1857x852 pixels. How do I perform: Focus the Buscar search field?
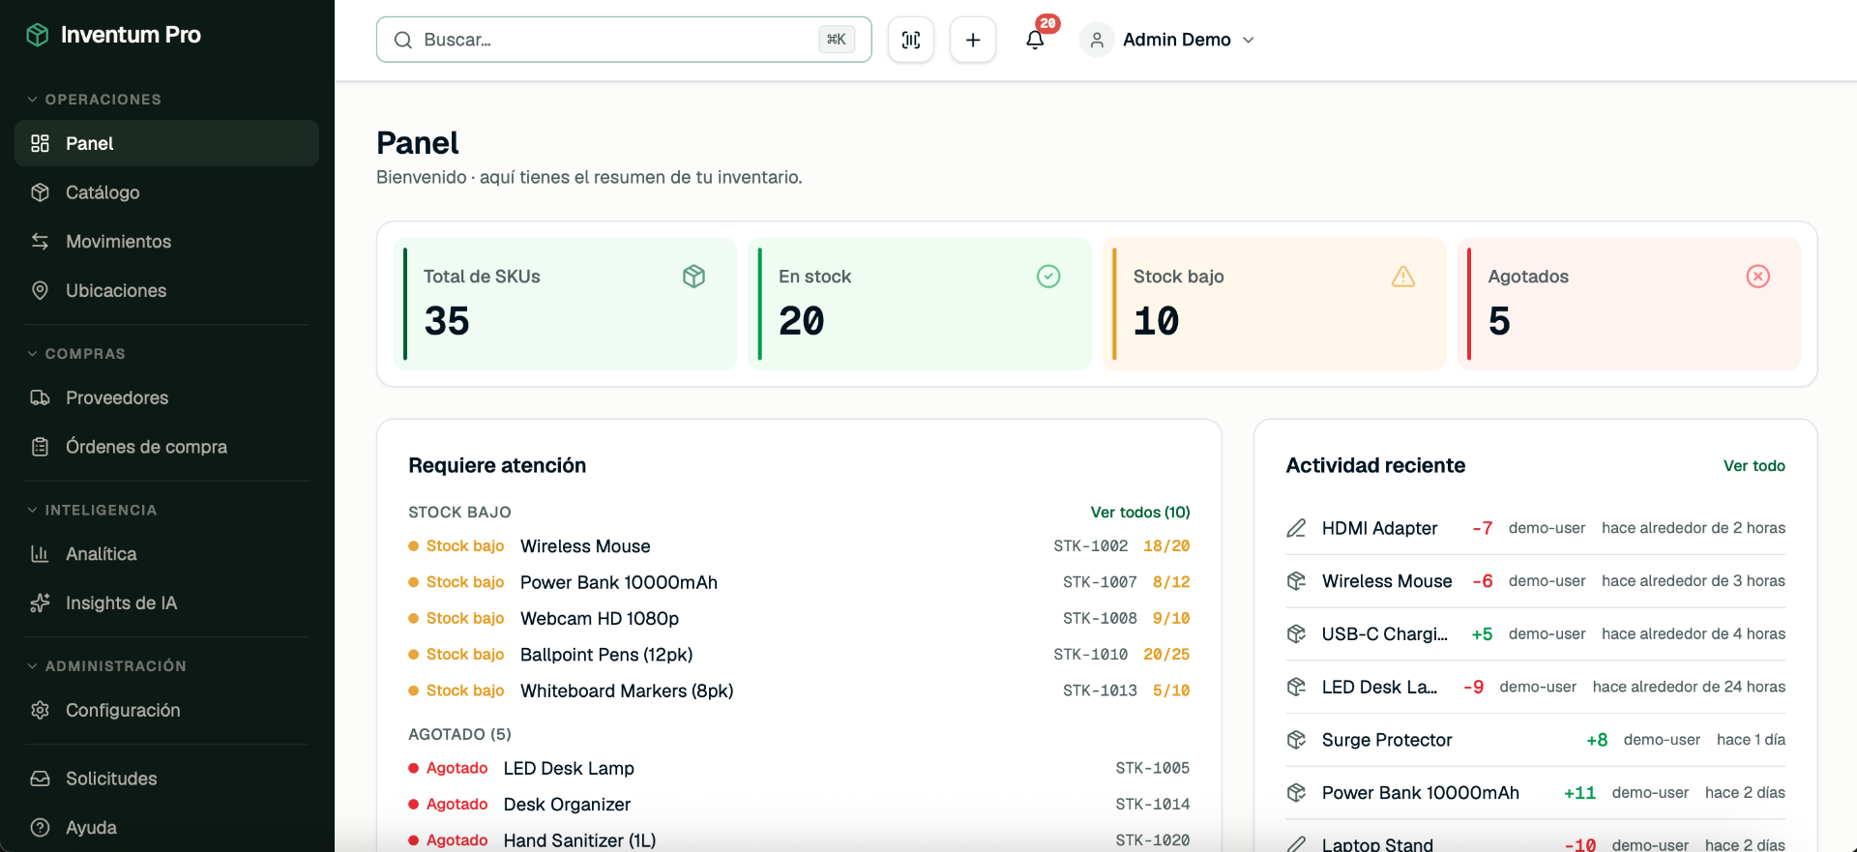624,40
